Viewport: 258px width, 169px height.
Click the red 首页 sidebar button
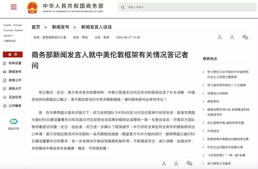pos(13,54)
